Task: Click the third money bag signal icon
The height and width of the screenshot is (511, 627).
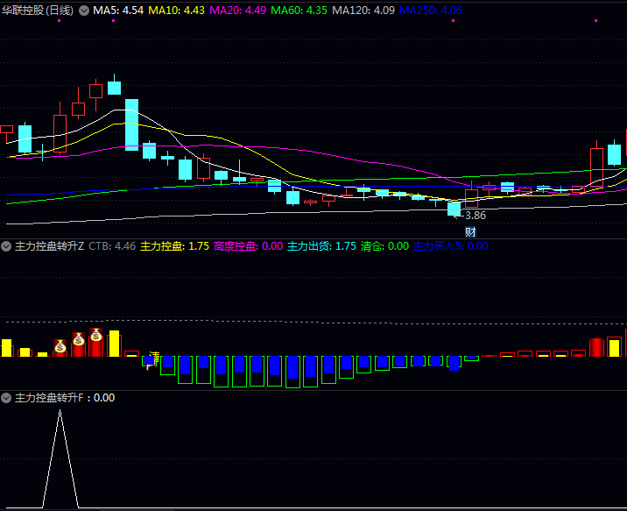Action: tap(96, 335)
